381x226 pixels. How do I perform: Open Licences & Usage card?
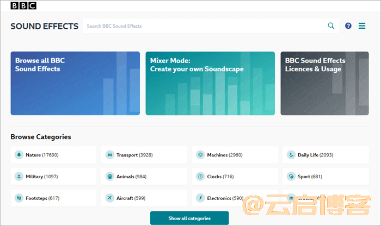click(x=324, y=83)
